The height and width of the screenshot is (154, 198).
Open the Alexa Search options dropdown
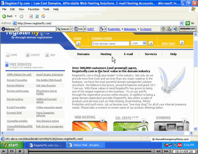[x=71, y=29]
